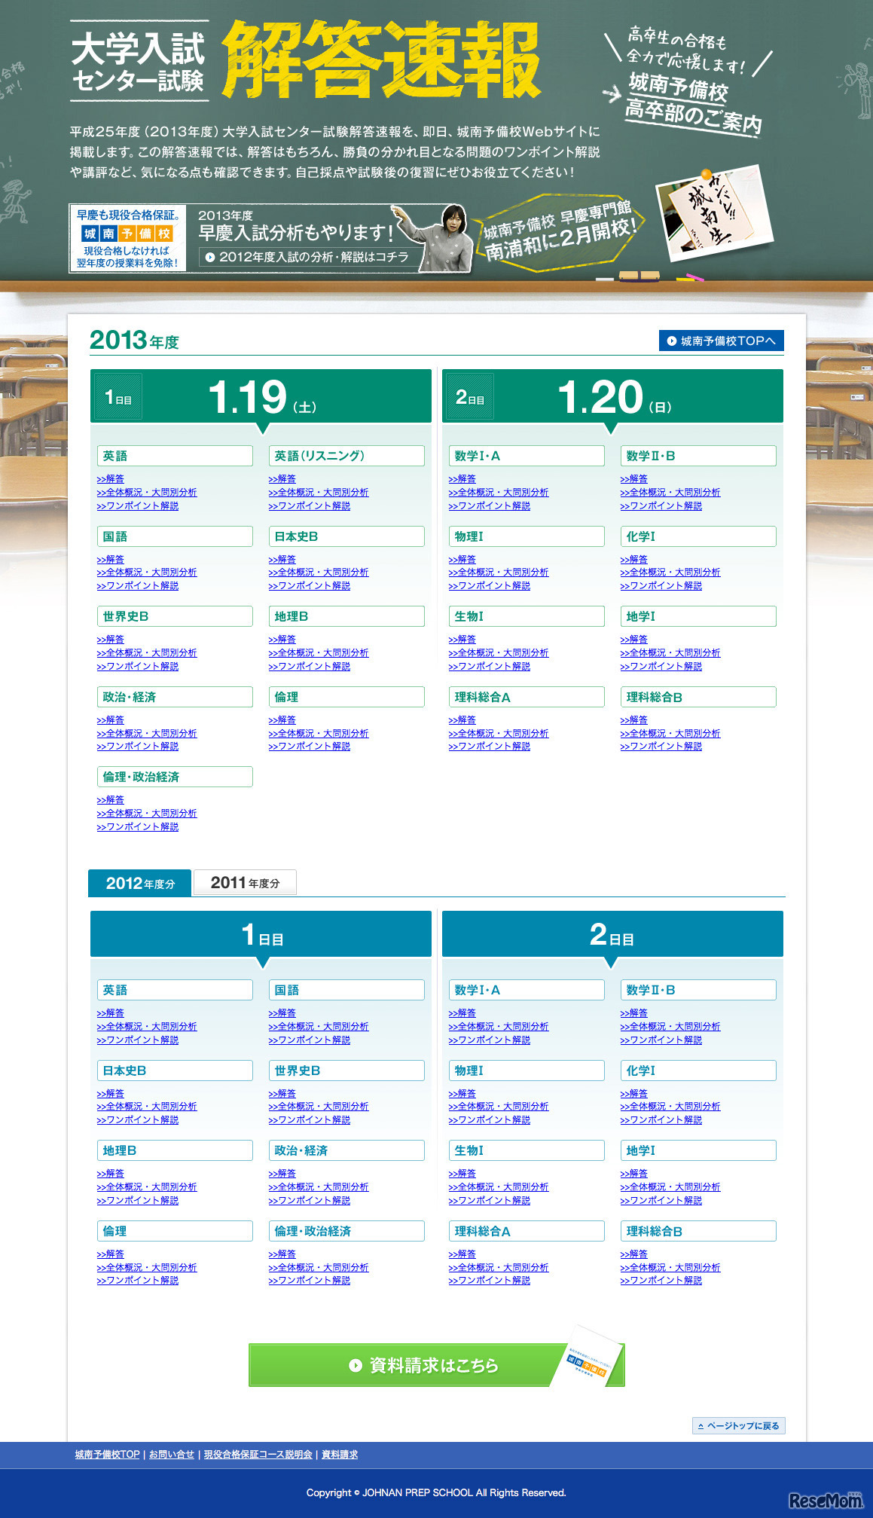Click the ReseMom logo

pos(826,1499)
